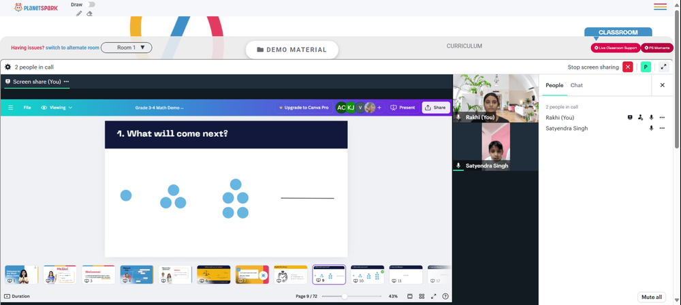
Task: Toggle the Draw switch
Action: pyautogui.click(x=91, y=4)
